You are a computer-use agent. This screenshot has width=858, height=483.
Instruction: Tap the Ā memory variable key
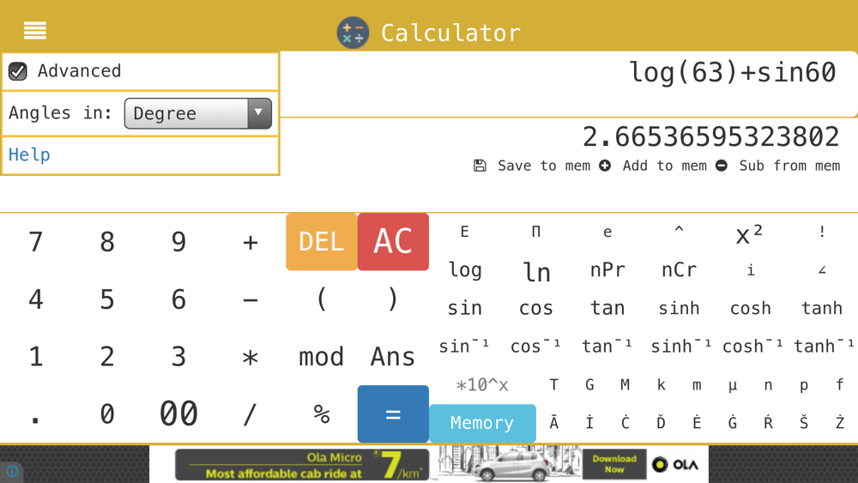pos(553,423)
